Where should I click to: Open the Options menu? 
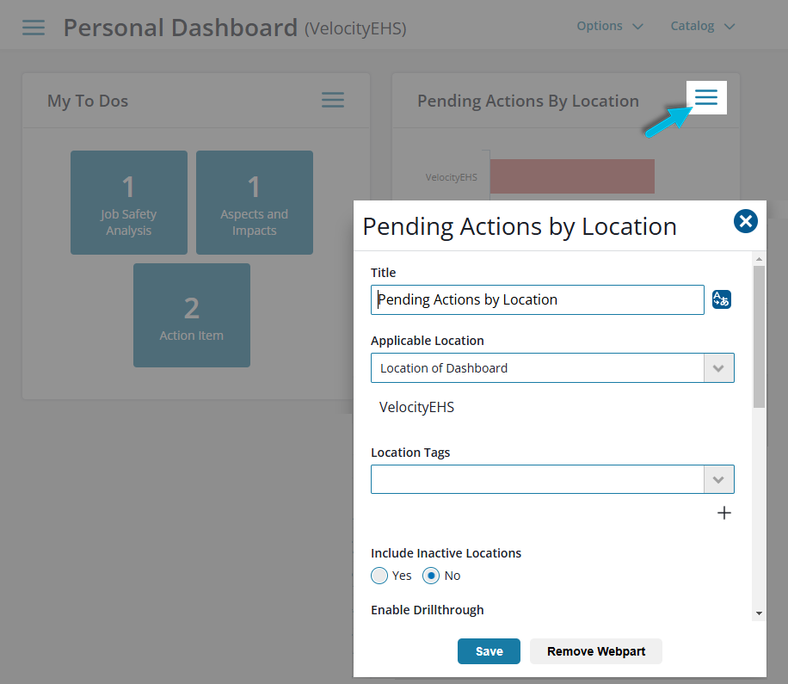[x=610, y=26]
